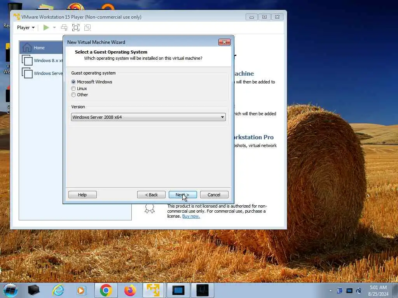
Task: Click the dark window taskbar icon right of monitor
Action: (x=202, y=290)
